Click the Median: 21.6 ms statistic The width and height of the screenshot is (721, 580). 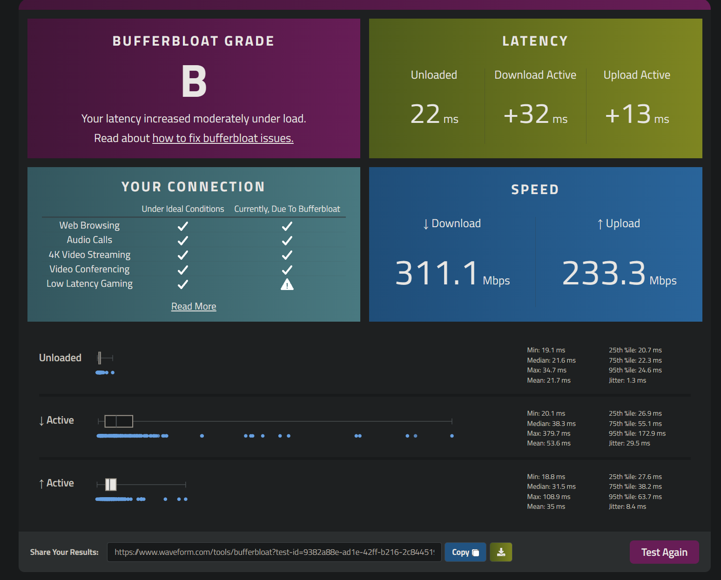click(551, 360)
